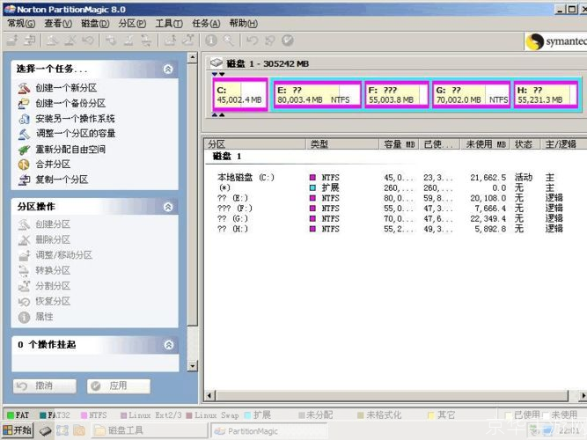Open the 工具(T) menu

click(169, 24)
